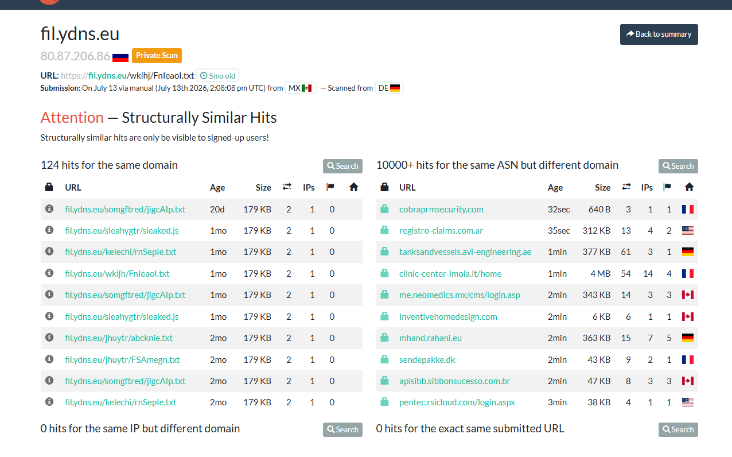732x457 pixels.
Task: Search hits for same ASN but different domain
Action: (678, 166)
